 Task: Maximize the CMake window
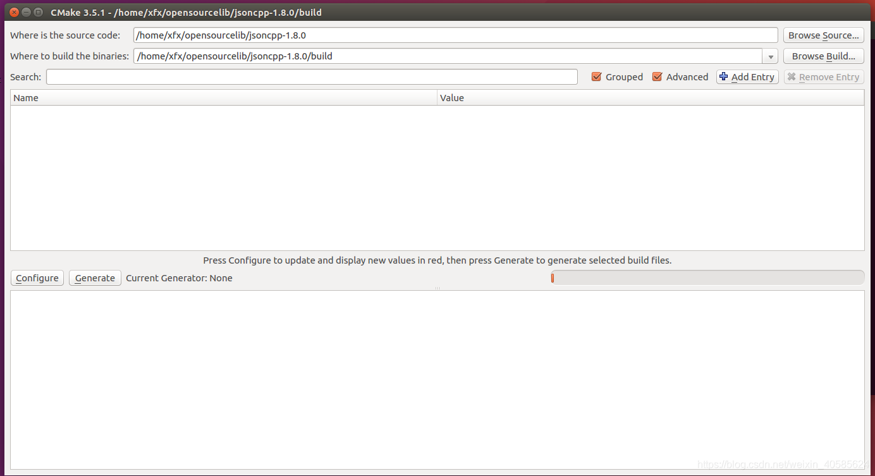tap(39, 12)
